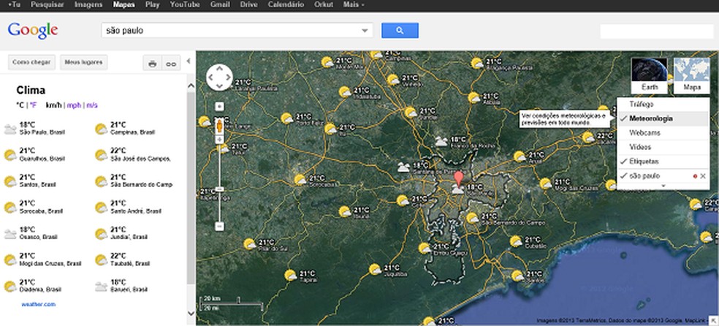Click the Sorocaba weather icon on map
This screenshot has height=326, width=719.
pyautogui.click(x=300, y=179)
